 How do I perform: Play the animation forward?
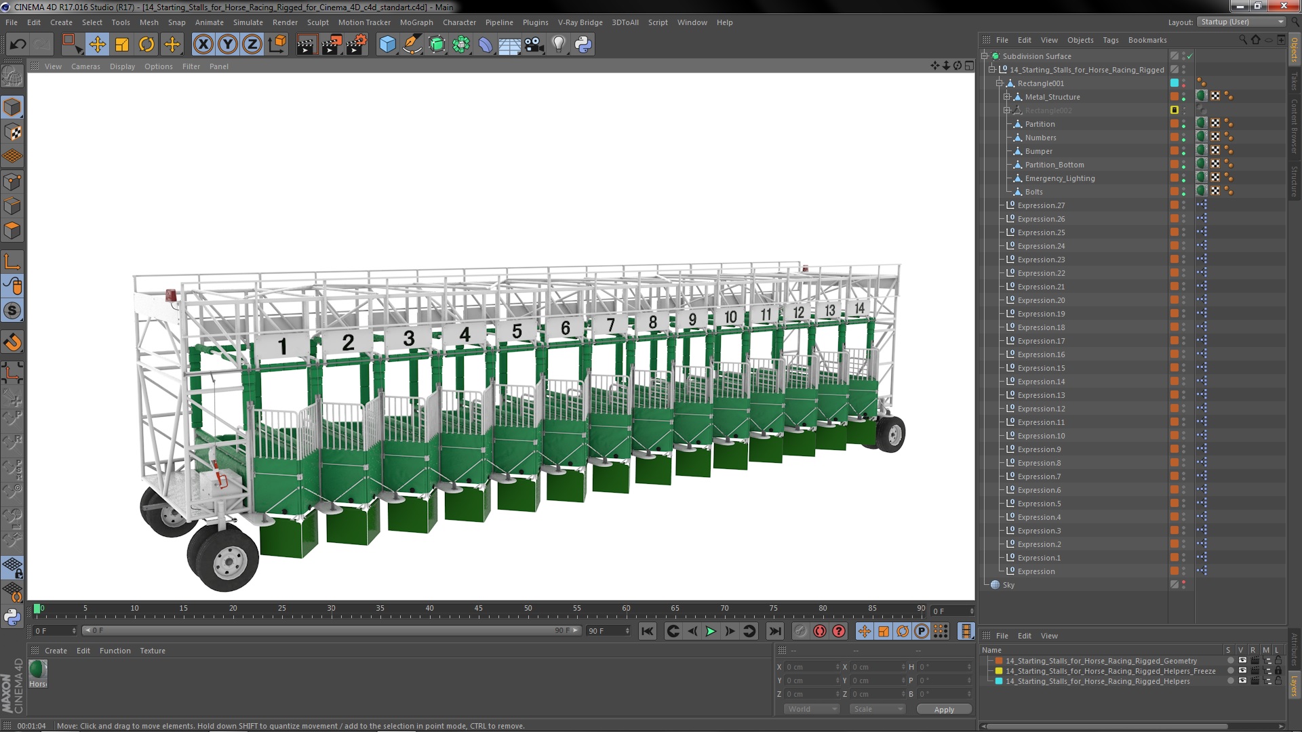click(x=711, y=631)
